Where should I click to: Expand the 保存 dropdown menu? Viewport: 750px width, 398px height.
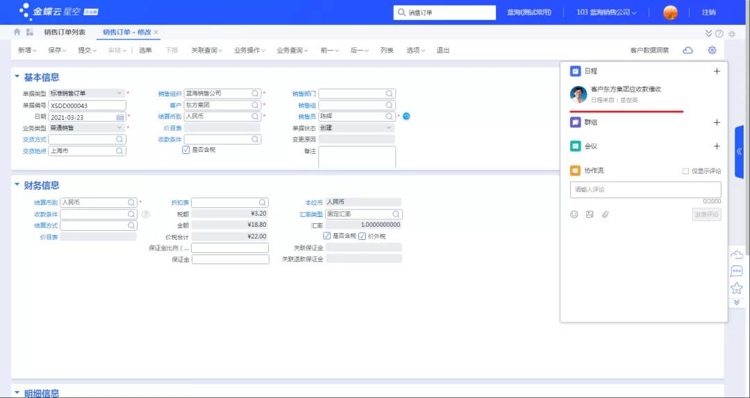pos(57,50)
